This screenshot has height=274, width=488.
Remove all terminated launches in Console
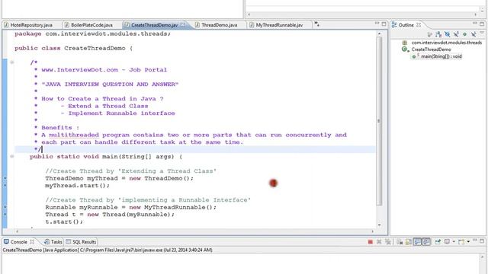(388, 242)
